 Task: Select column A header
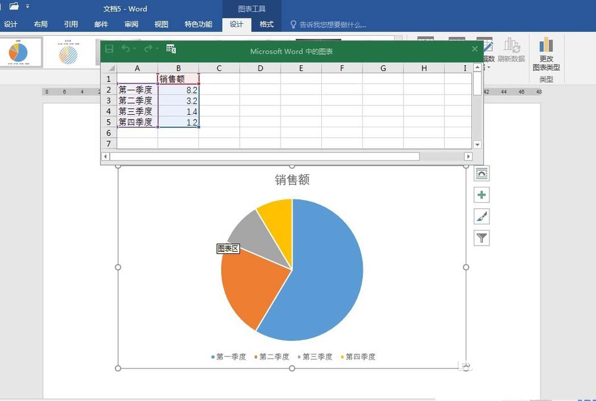137,68
